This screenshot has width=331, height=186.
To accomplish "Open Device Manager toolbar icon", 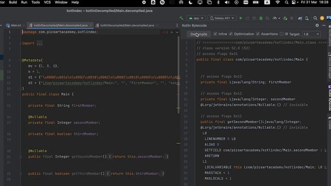I will 307,19.
